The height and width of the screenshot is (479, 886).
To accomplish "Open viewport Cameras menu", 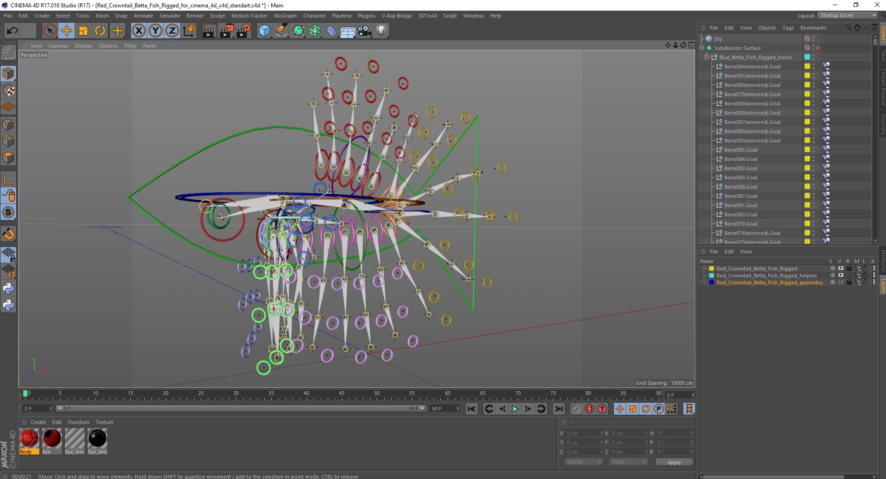I will pyautogui.click(x=58, y=46).
